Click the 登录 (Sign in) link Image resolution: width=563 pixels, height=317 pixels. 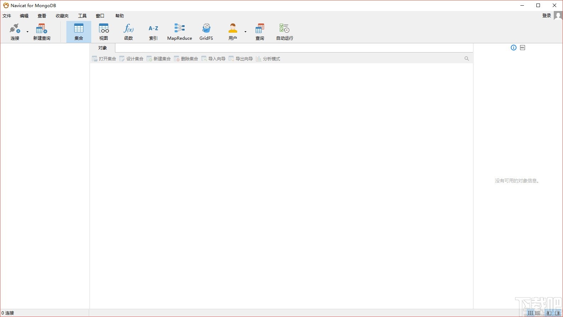click(547, 16)
